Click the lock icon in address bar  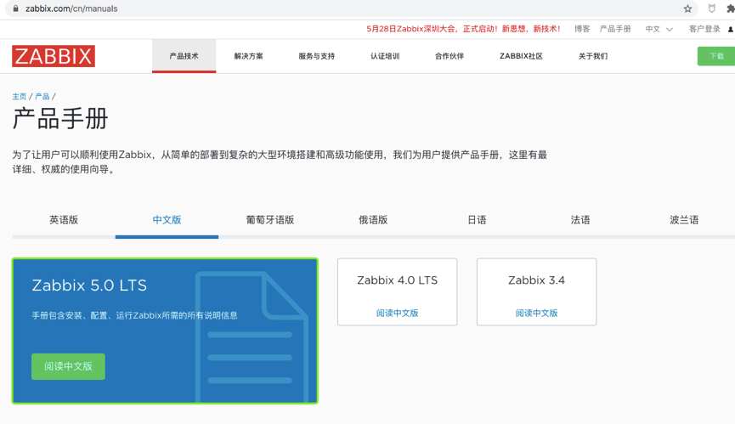pyautogui.click(x=15, y=8)
